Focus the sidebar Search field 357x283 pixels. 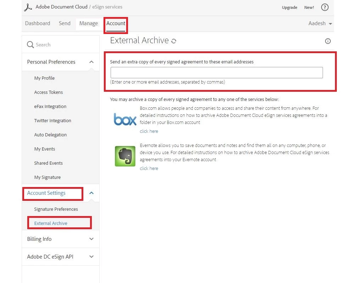click(x=61, y=45)
